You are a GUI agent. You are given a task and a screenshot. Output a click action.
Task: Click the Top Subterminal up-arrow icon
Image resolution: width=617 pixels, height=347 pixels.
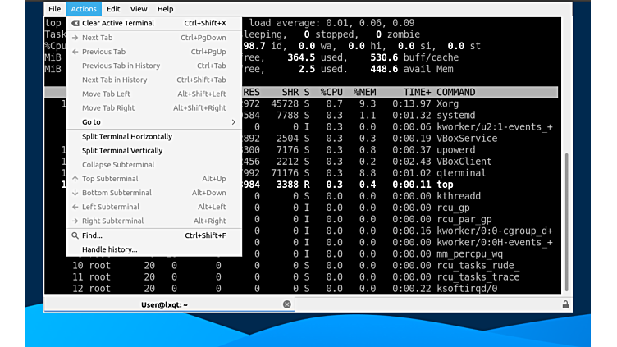point(75,179)
